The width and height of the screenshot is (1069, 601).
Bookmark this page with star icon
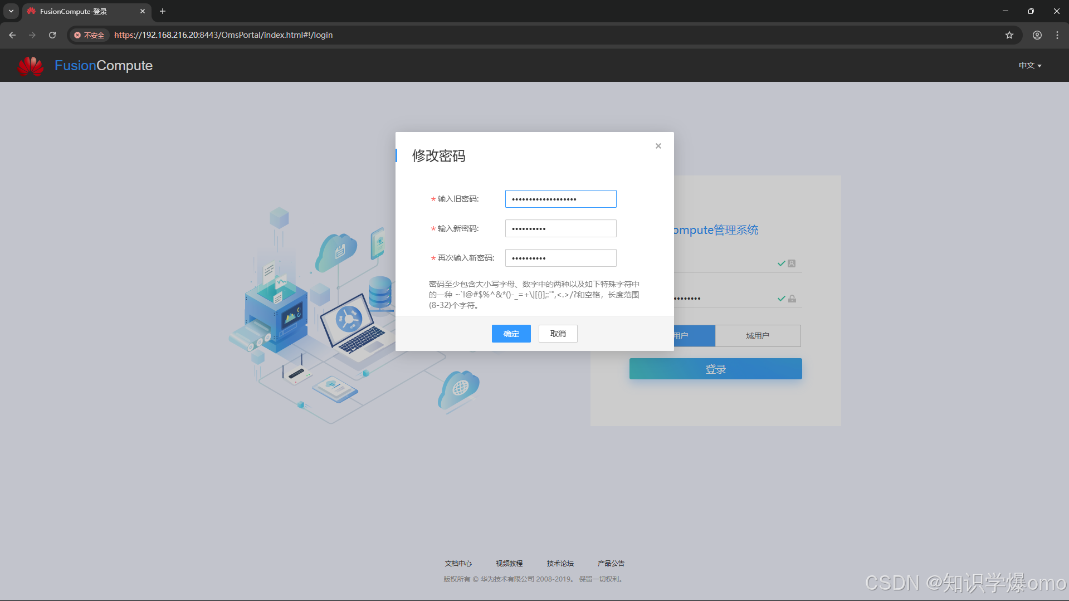(1009, 35)
